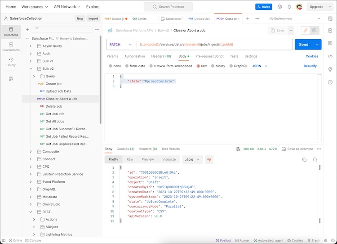337x244 pixels.
Task: Open the Trash in the status bar
Action: (x=313, y=240)
